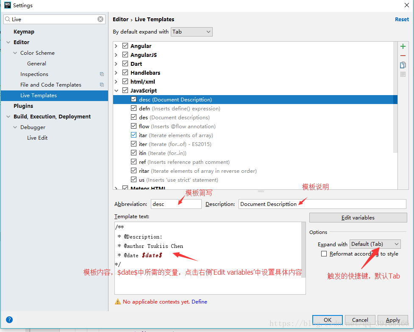Remove selected template with red minus icon
Viewport: 414px width, 332px height.
403,56
